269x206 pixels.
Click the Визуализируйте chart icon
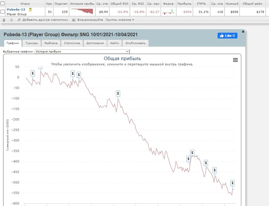point(74,20)
